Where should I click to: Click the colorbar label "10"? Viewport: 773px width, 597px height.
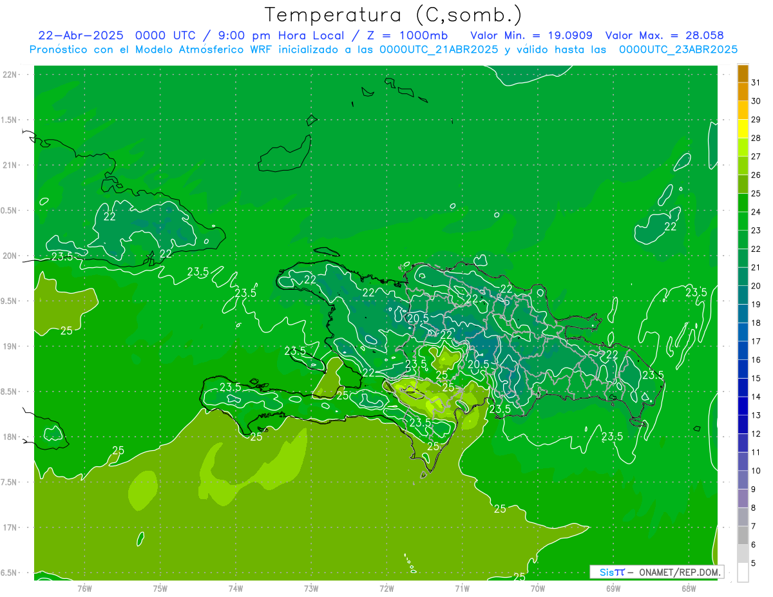[x=756, y=471]
